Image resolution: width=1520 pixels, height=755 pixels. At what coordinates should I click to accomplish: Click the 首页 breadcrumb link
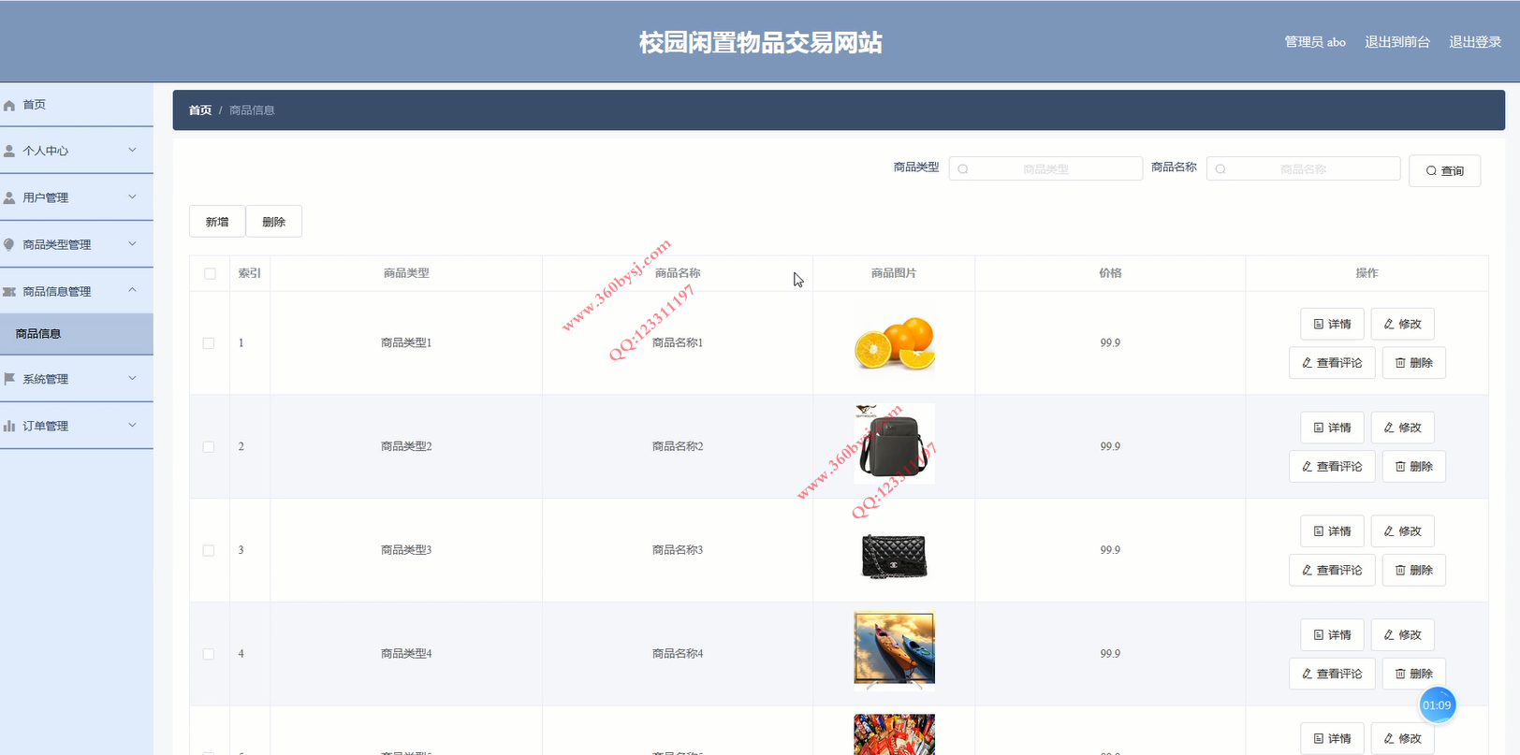tap(200, 110)
